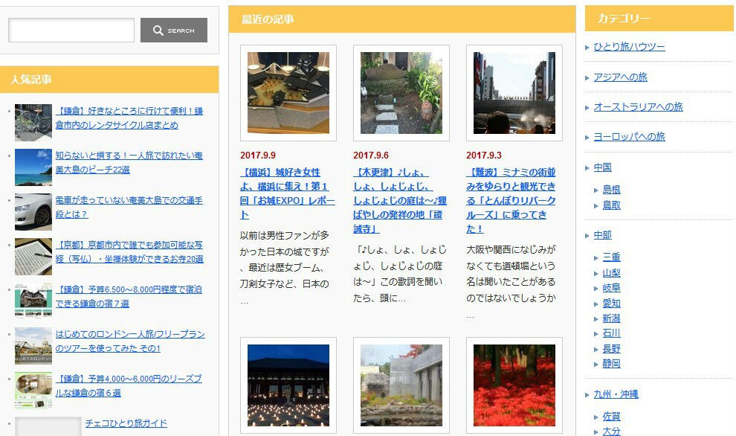The width and height of the screenshot is (736, 436).
Task: Open the 中国 region category
Action: (x=602, y=167)
